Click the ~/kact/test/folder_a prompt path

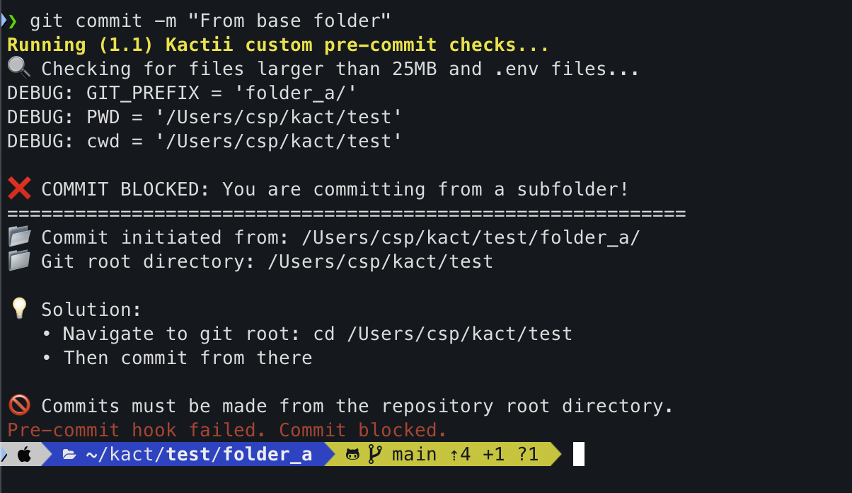pos(198,454)
